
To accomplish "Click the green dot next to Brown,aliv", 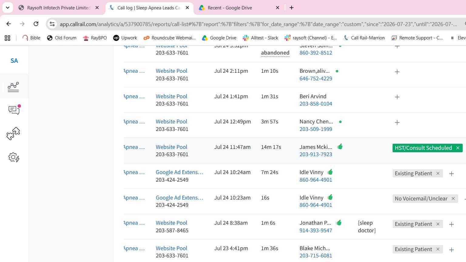I will (x=337, y=71).
